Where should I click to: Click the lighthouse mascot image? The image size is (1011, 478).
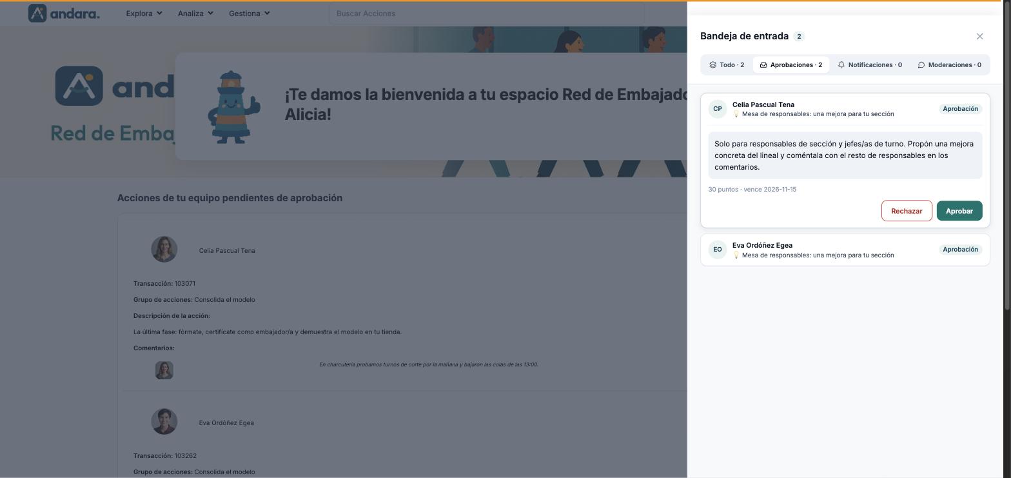(234, 107)
